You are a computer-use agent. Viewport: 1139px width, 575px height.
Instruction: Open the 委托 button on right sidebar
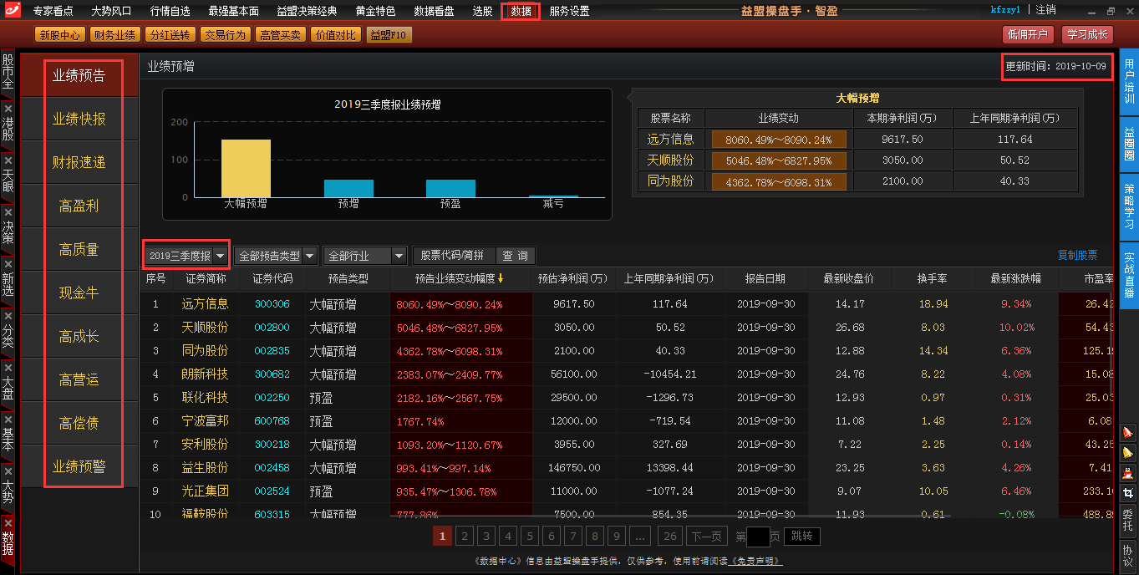tap(1128, 520)
